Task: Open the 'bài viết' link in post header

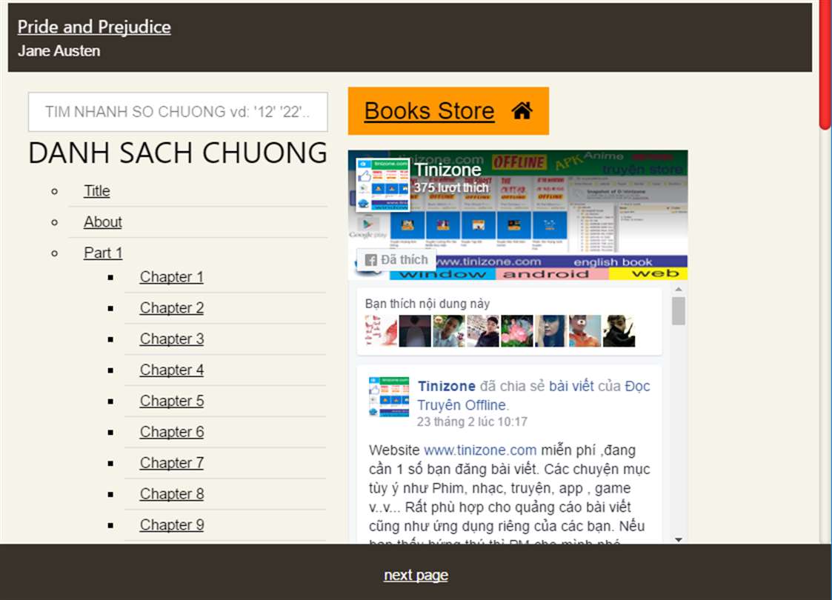Action: click(571, 386)
